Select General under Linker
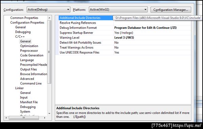 pyautogui.click(x=25, y=93)
